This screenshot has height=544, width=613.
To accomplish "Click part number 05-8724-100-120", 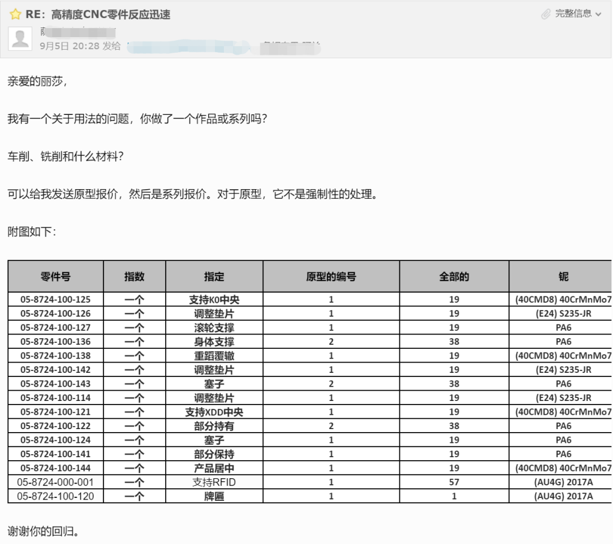I will (x=56, y=496).
